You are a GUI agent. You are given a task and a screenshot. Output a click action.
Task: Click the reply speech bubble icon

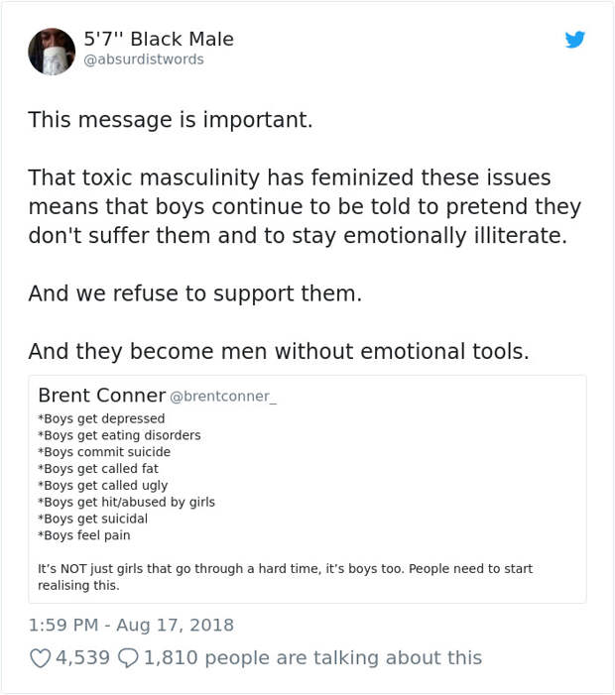pyautogui.click(x=128, y=658)
